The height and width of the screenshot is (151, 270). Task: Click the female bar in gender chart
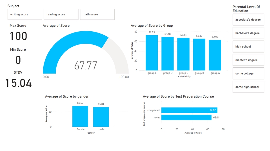tap(80, 117)
